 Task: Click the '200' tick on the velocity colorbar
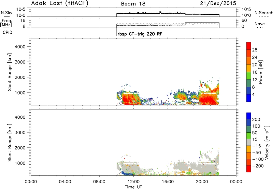click(x=256, y=119)
